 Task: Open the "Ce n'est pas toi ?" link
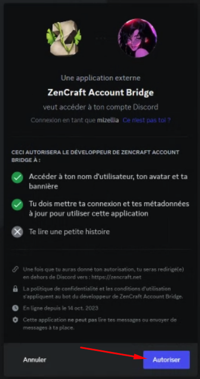[x=147, y=120]
